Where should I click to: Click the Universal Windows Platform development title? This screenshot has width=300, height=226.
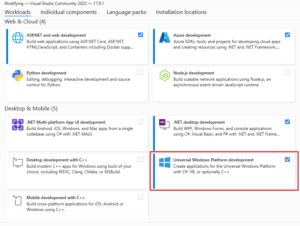click(x=213, y=160)
